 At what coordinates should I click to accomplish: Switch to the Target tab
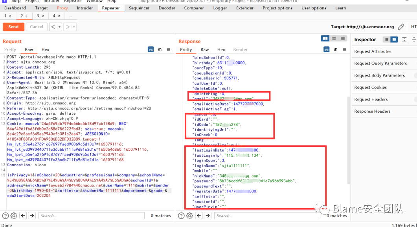(42, 8)
